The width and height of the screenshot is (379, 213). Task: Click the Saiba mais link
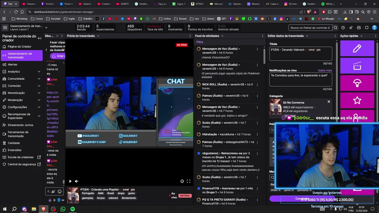click(x=325, y=70)
